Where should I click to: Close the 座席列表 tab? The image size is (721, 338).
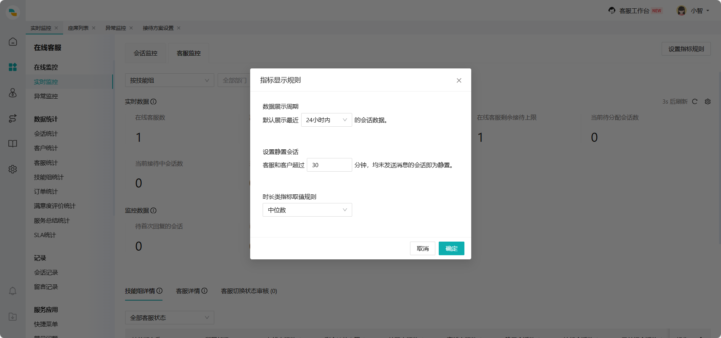click(x=94, y=28)
